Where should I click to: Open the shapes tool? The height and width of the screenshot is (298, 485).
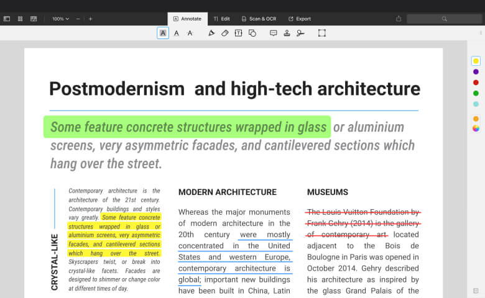[x=252, y=33]
